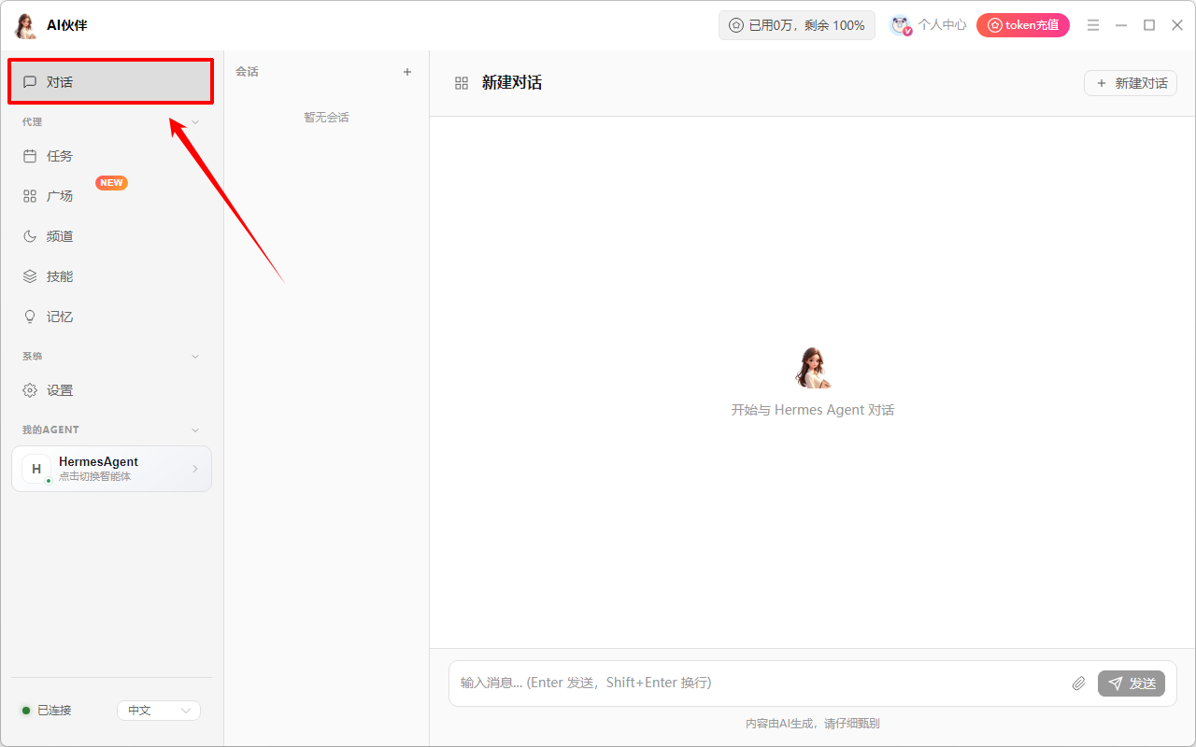Click the 发送 send button
This screenshot has width=1196, height=747.
tap(1132, 684)
